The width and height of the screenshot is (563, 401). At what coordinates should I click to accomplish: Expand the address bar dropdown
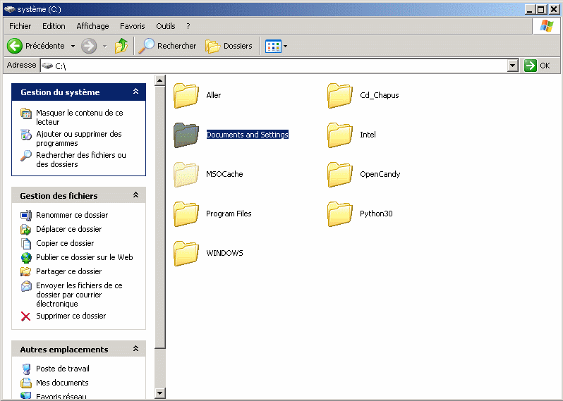point(513,66)
